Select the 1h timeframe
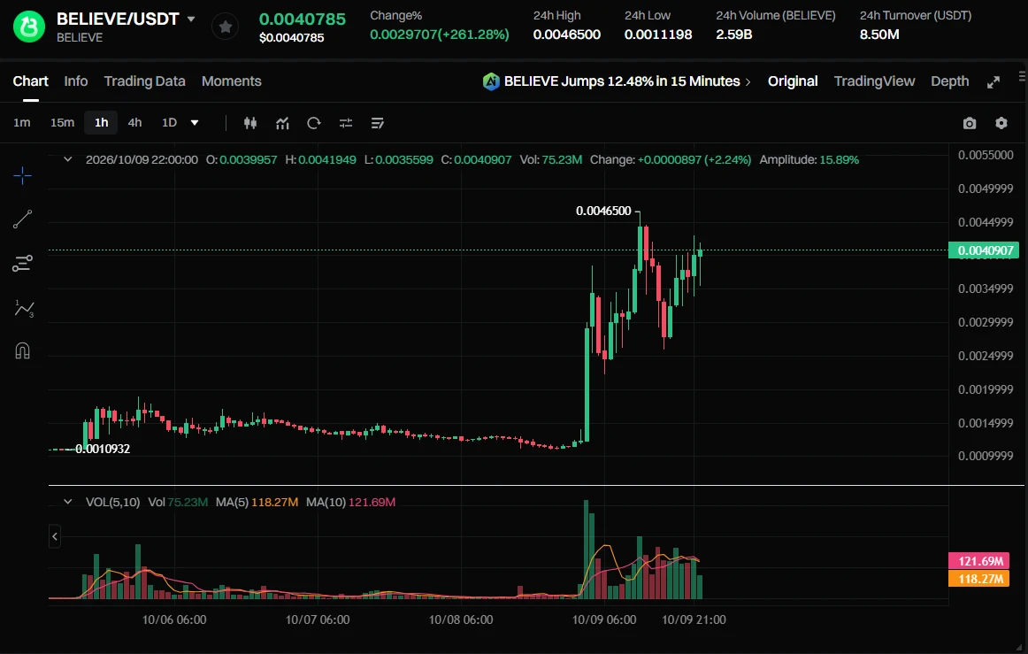Screen dimensions: 1028x654 click(x=101, y=123)
